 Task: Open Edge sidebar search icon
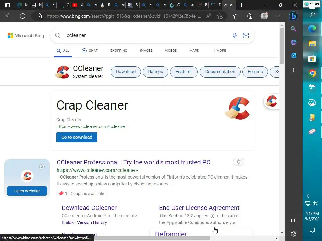pos(293,29)
